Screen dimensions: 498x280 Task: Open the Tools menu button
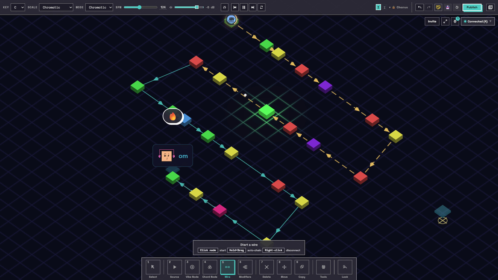tap(323, 267)
